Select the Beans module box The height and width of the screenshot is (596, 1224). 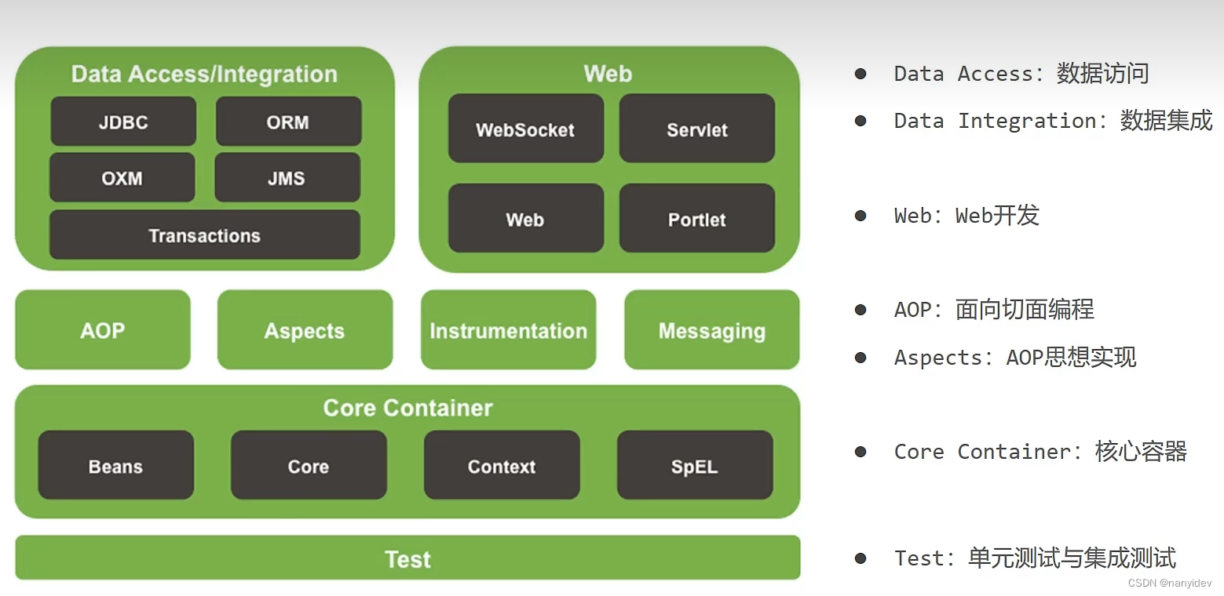click(116, 465)
